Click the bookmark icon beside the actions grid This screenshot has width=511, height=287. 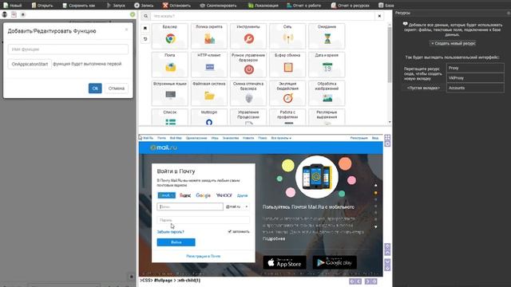click(x=145, y=29)
